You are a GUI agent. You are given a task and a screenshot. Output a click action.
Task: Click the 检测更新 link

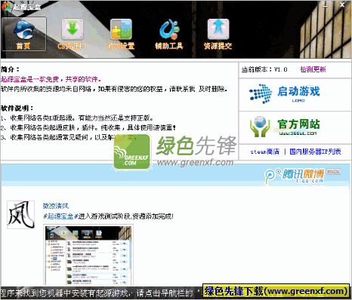point(313,69)
